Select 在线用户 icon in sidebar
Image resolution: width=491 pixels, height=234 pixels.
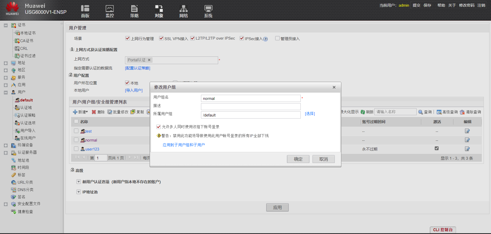[x=17, y=138]
